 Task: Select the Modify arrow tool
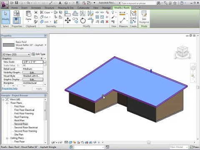click(x=6, y=17)
